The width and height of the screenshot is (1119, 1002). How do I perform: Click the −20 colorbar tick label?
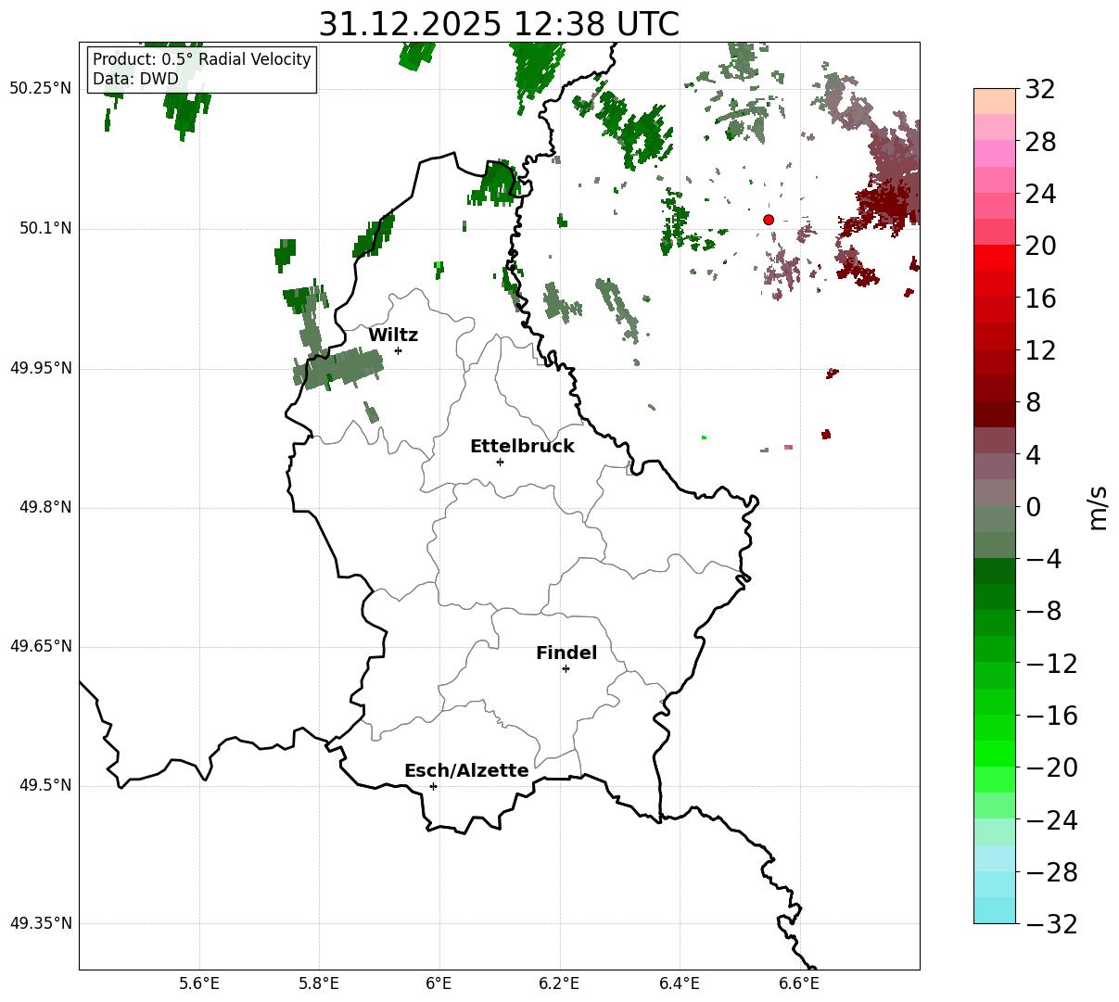(x=1051, y=767)
